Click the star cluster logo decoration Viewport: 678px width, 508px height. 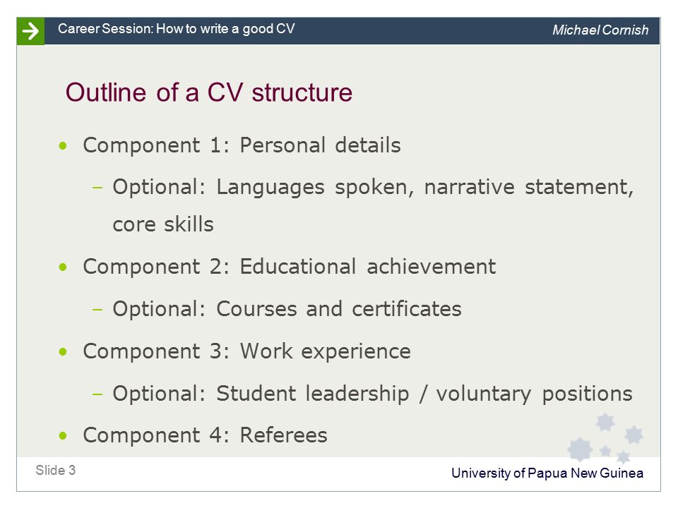click(605, 437)
